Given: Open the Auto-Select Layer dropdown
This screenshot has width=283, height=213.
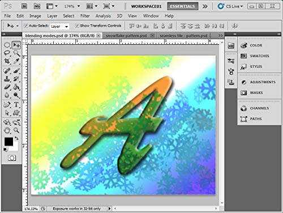Looking at the screenshot, I should coord(59,27).
